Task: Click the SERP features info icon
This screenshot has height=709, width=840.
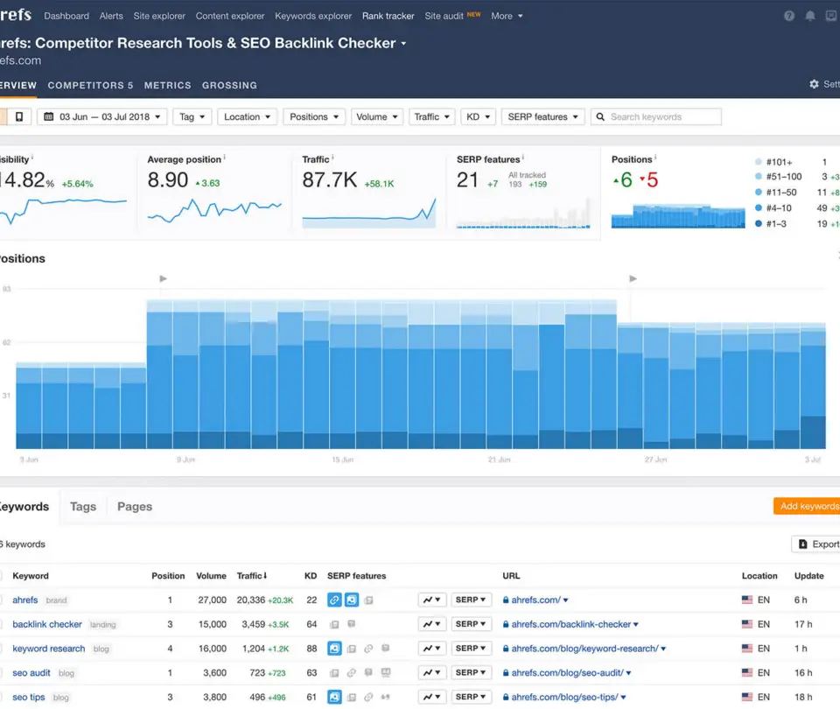Action: click(x=523, y=157)
